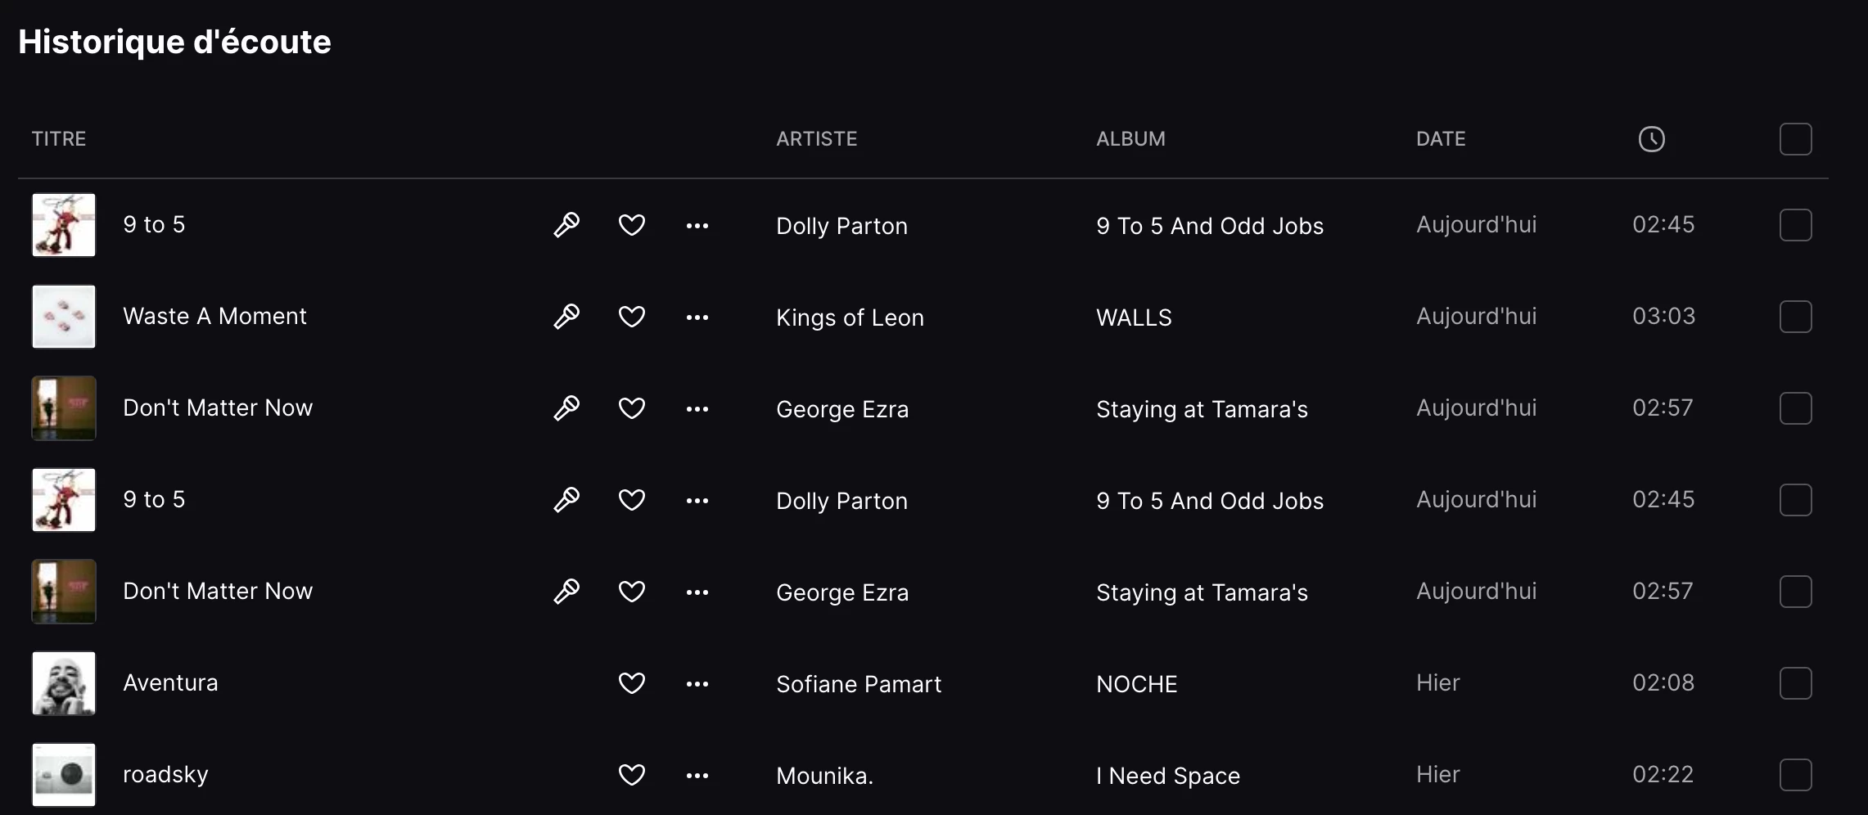Select the Aventura row checkbox
Screen dimensions: 1868x815
click(x=1795, y=683)
